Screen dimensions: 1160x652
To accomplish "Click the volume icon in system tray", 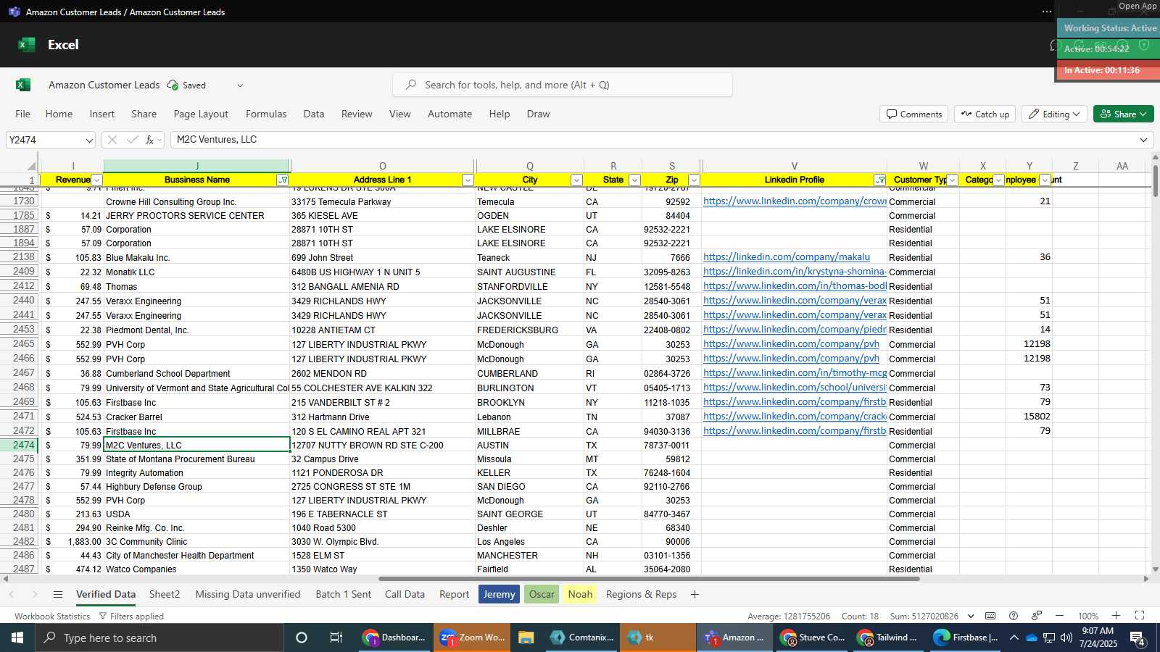I will click(x=1066, y=638).
